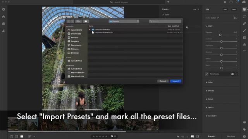The width and height of the screenshot is (248, 139).
Task: Click the profile browser grid icon
Action: pyautogui.click(x=235, y=18)
